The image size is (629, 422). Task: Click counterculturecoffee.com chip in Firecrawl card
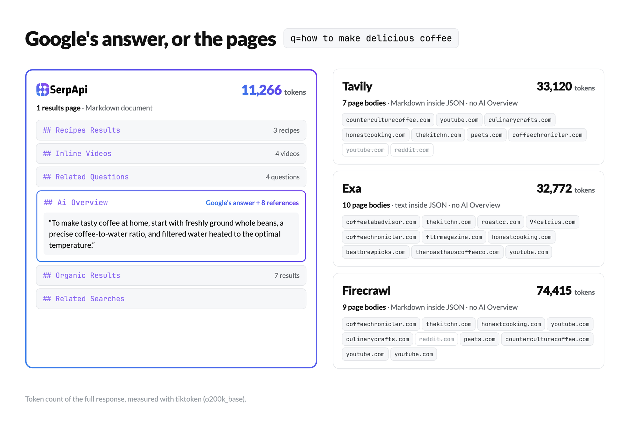(547, 339)
